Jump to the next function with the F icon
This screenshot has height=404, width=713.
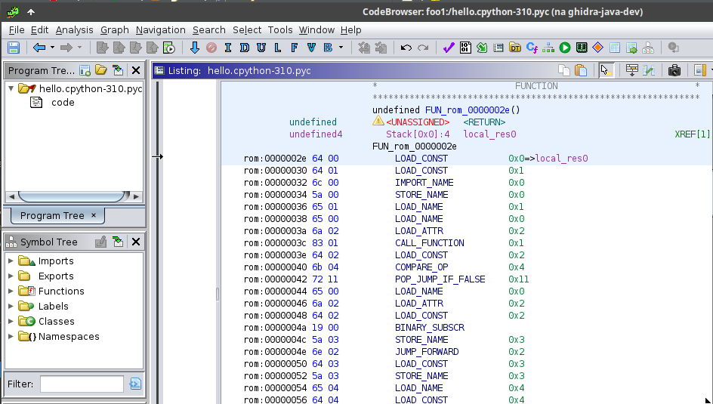point(295,48)
